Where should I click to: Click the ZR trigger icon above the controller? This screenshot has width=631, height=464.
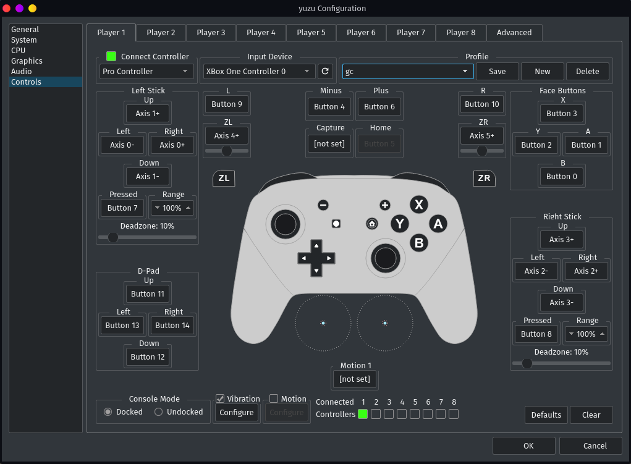[x=484, y=179]
